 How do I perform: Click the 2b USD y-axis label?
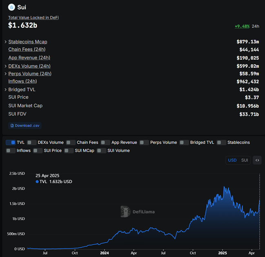coord(18,189)
